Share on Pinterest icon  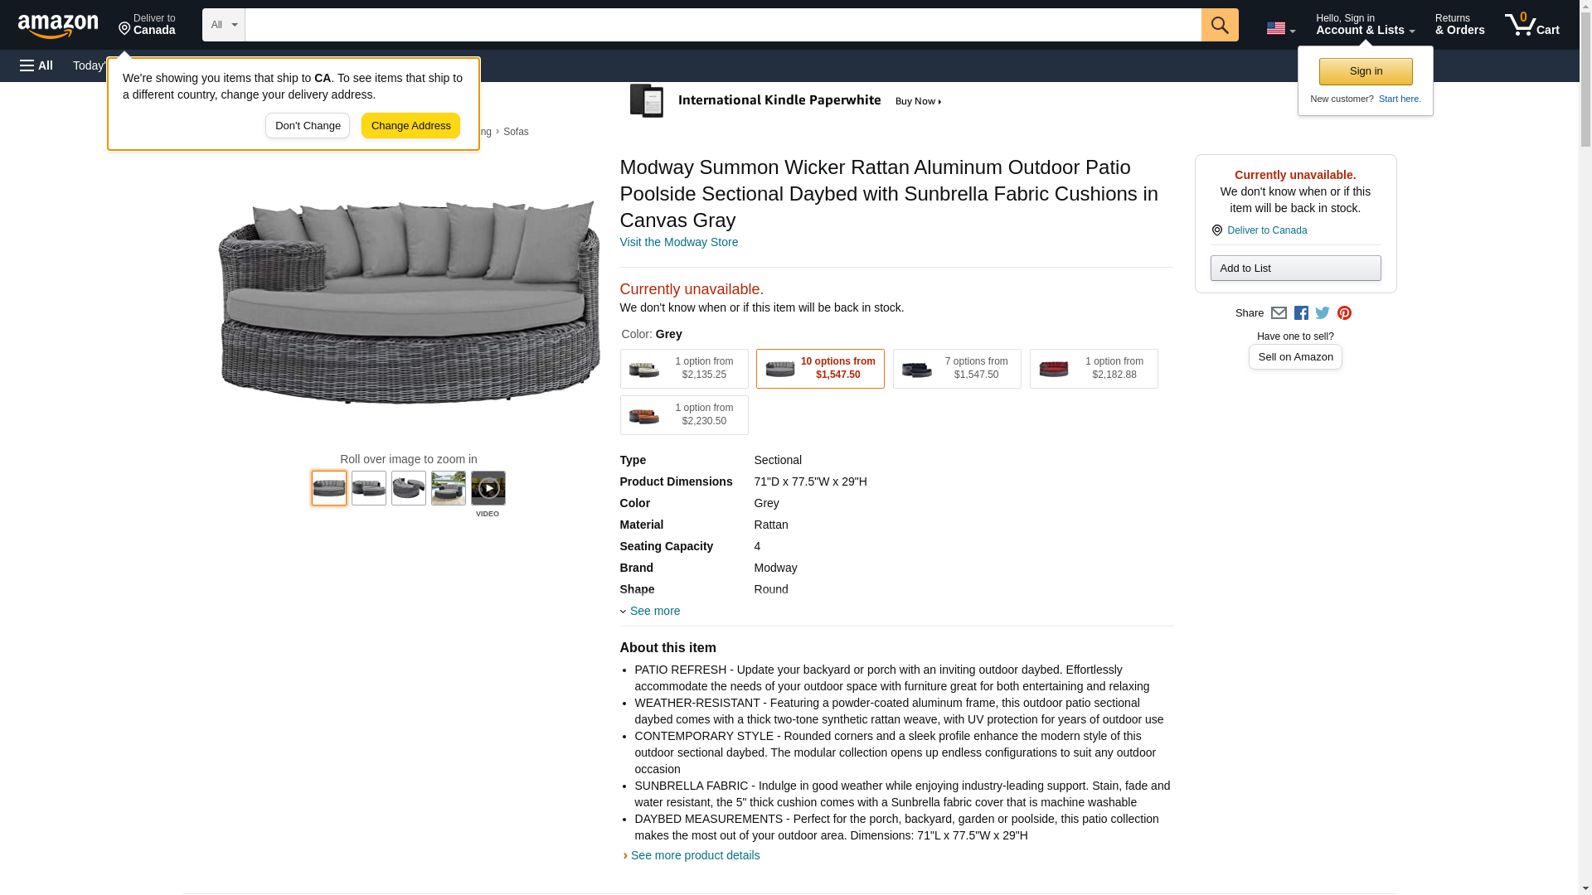pyautogui.click(x=1344, y=313)
